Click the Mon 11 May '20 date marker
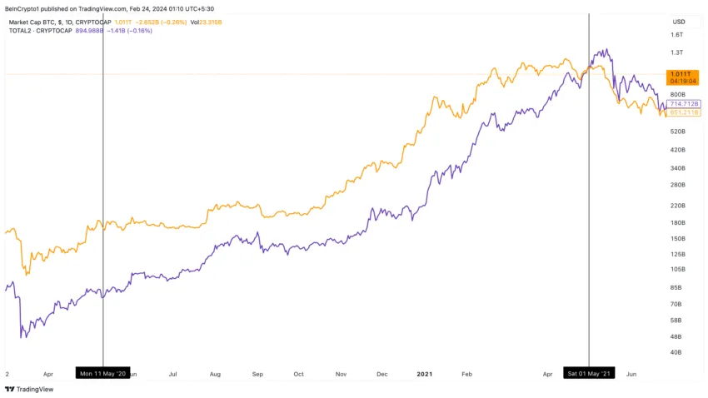The image size is (708, 398). click(x=103, y=373)
